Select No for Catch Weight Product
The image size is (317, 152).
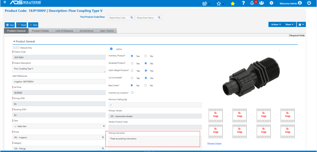(145, 71)
